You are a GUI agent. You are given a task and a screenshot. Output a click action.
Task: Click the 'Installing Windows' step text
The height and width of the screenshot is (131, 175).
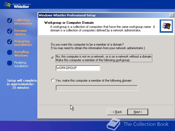22,53
